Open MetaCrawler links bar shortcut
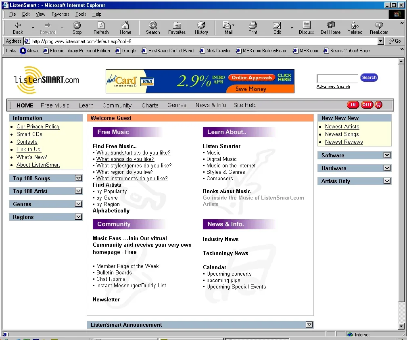 (215, 51)
